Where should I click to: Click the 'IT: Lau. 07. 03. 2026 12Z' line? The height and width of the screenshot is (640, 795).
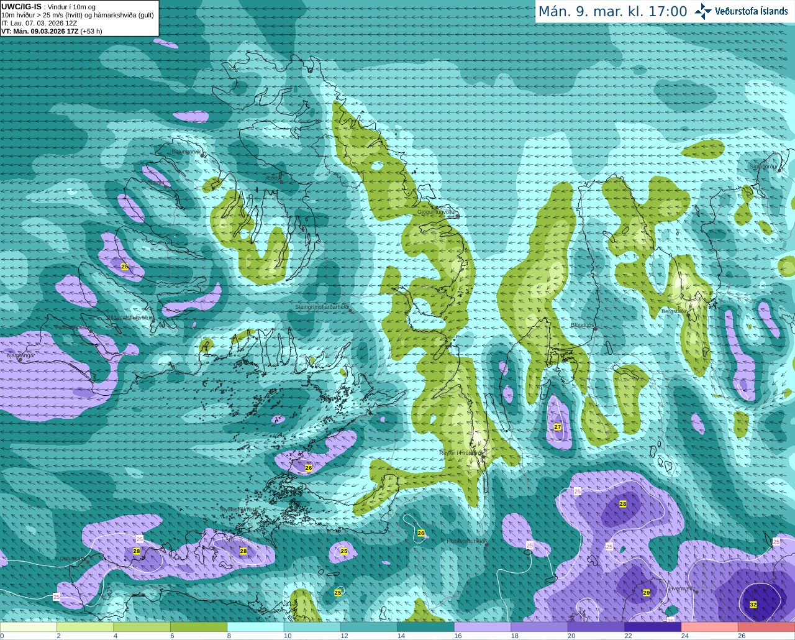coord(39,23)
